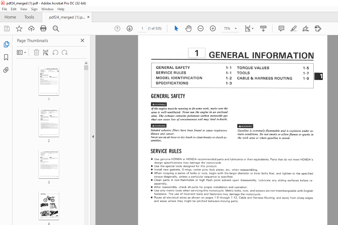Open the Bookmarks side panel
Viewport: 338px width, 225px height.
tap(6, 57)
